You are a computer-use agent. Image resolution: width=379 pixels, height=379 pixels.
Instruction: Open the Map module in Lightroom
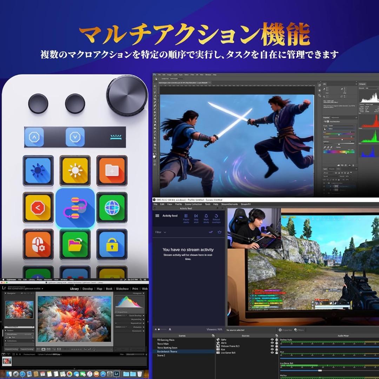(x=99, y=289)
